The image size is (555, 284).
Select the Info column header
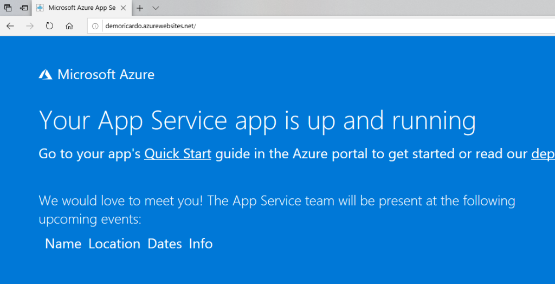point(201,244)
